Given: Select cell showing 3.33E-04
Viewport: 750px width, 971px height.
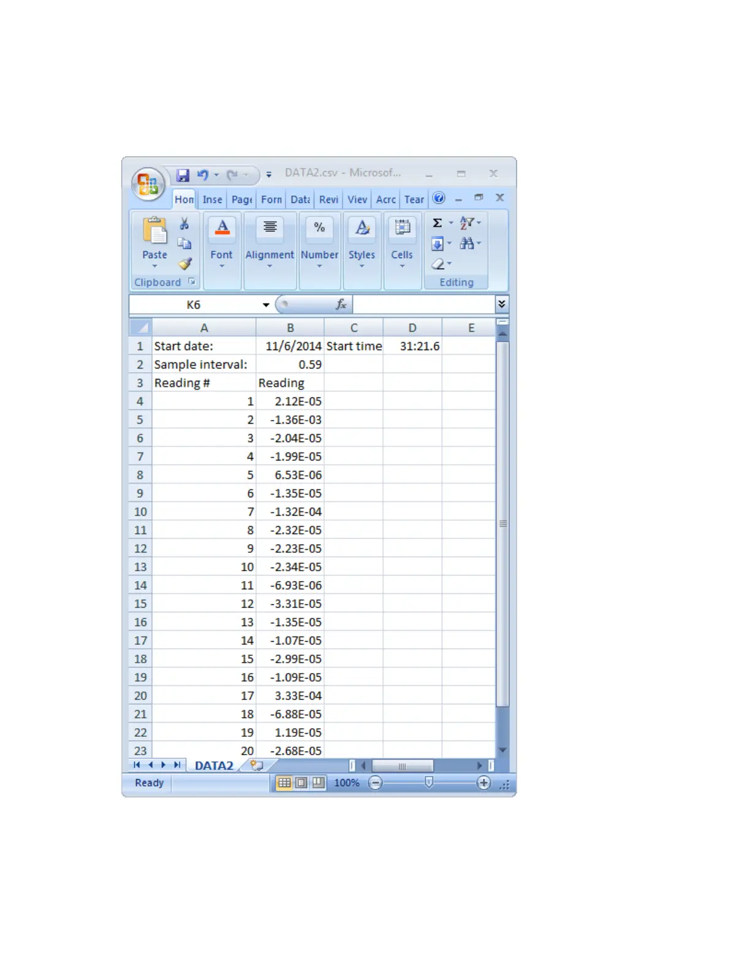Looking at the screenshot, I should 290,696.
